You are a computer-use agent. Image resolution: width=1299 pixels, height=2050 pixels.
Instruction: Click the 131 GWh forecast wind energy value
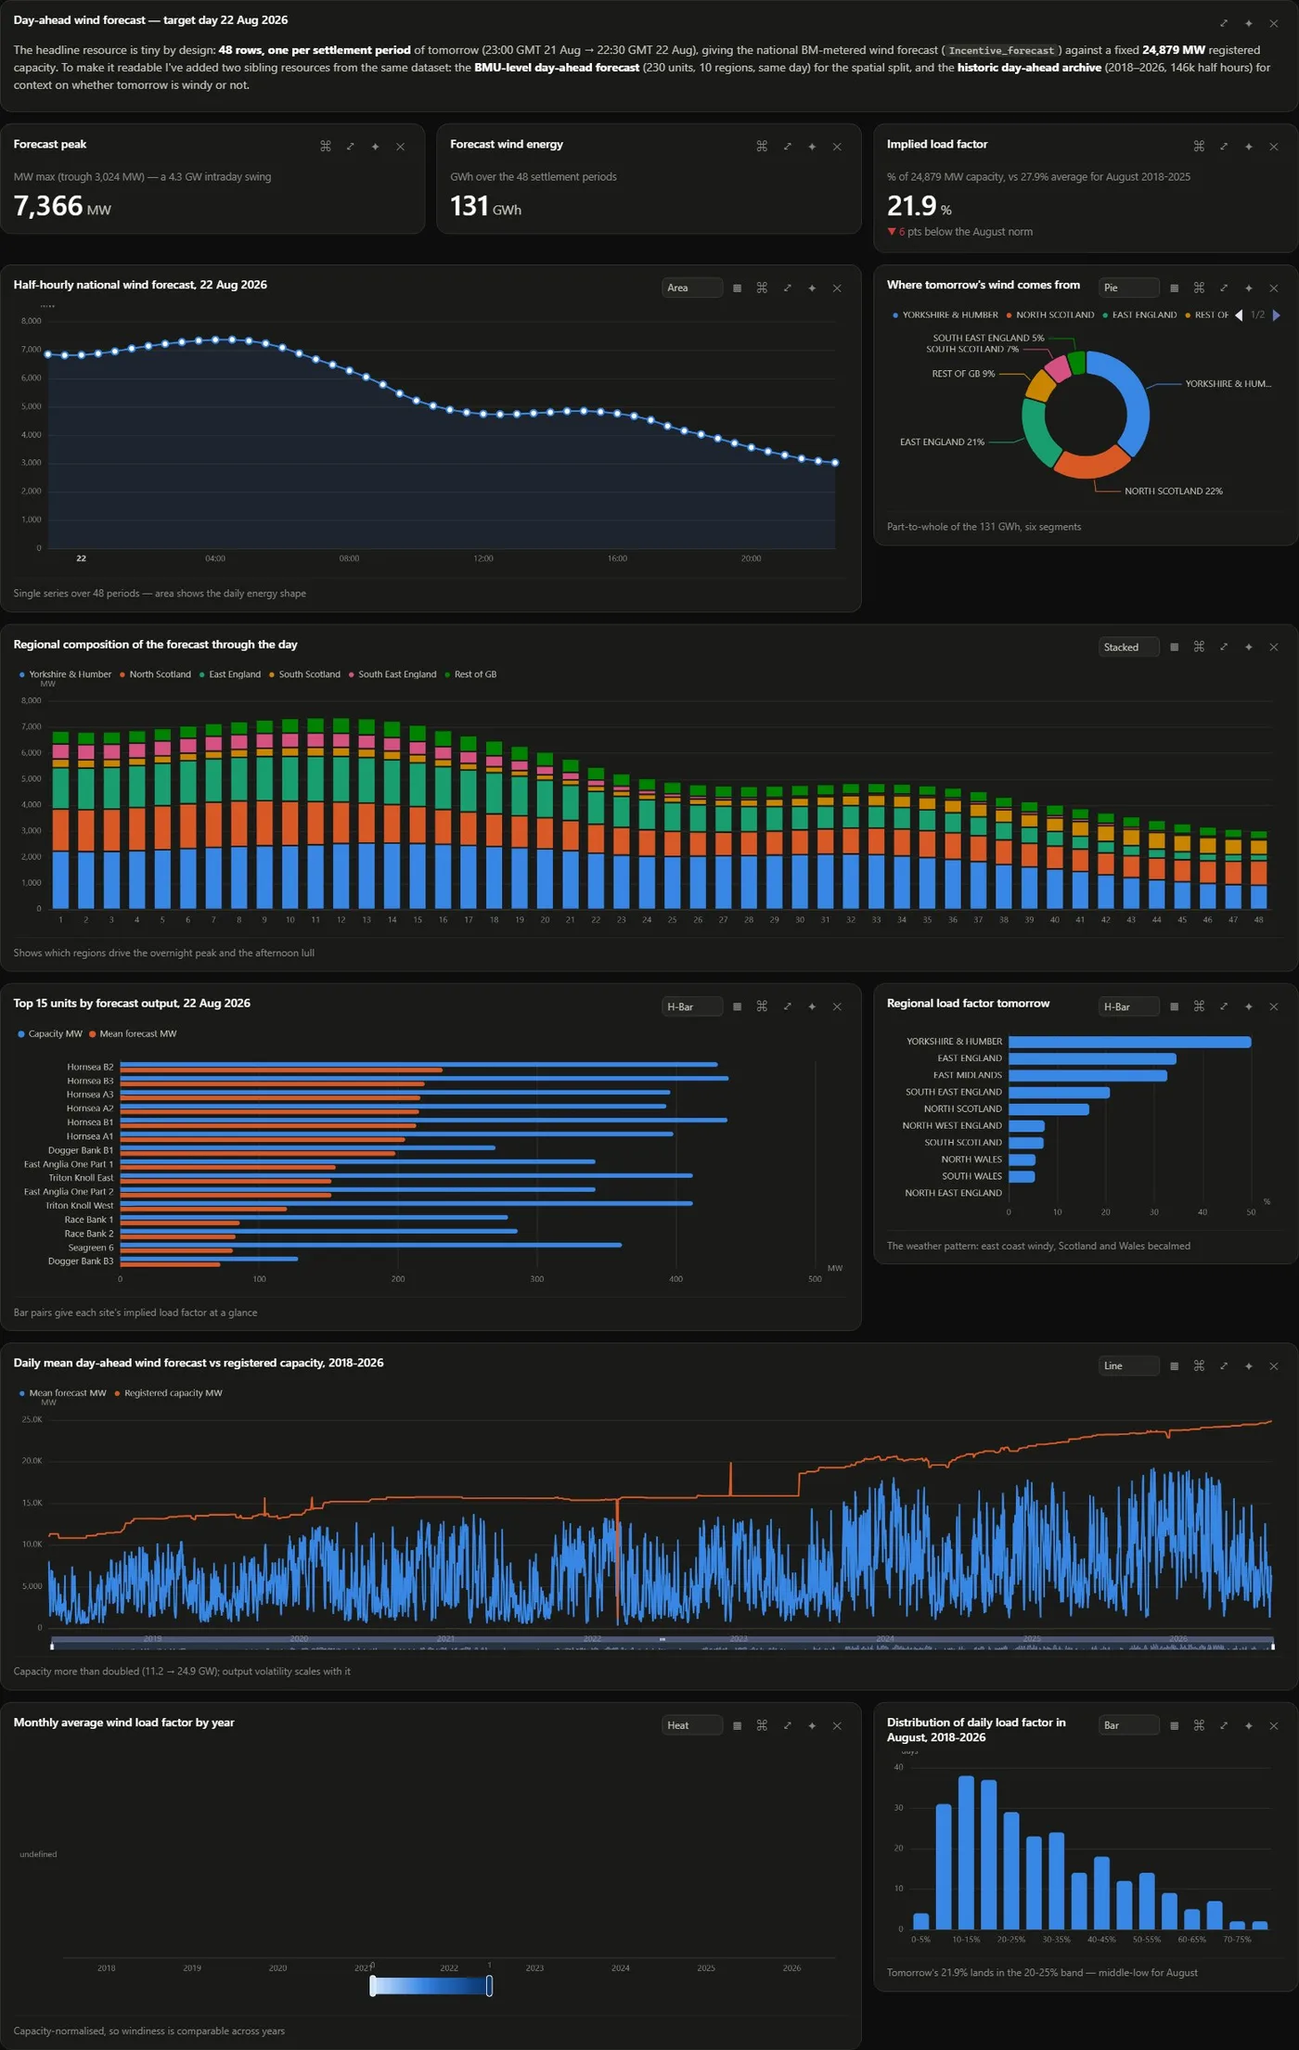485,206
